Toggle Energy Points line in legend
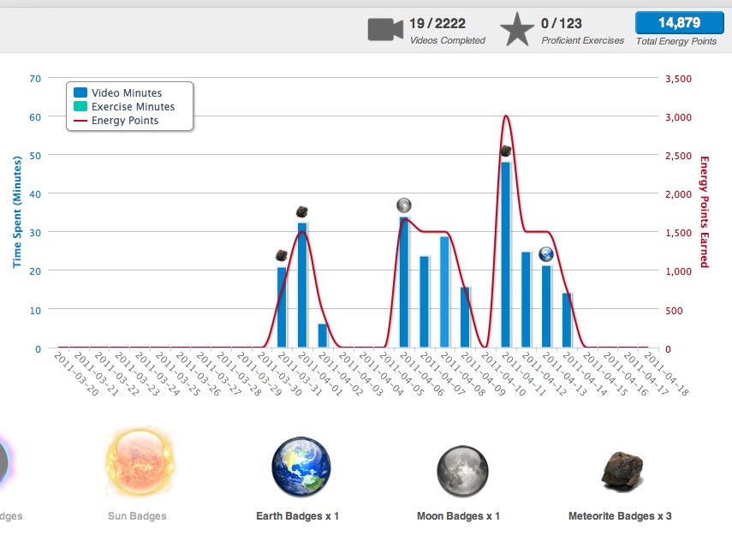This screenshot has width=732, height=553. 124,121
